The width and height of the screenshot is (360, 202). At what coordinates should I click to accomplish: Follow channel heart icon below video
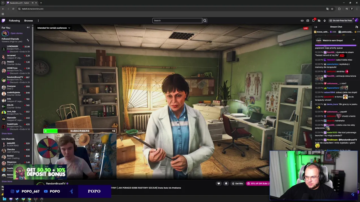tap(219, 183)
